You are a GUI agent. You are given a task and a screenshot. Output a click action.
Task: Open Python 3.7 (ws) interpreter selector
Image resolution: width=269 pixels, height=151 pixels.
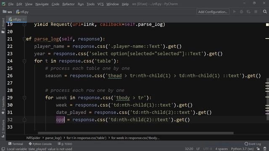[x=242, y=149]
